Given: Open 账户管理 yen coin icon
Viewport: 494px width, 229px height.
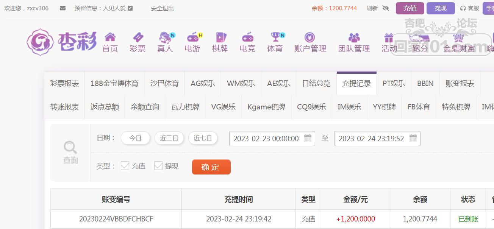Looking at the screenshot, I should [310, 37].
